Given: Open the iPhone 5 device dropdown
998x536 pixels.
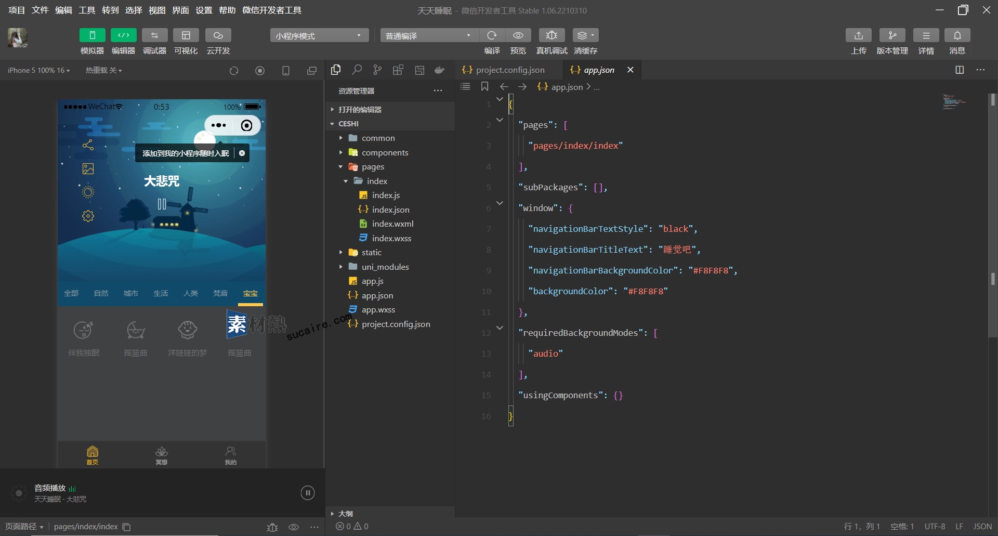Looking at the screenshot, I should 38,70.
